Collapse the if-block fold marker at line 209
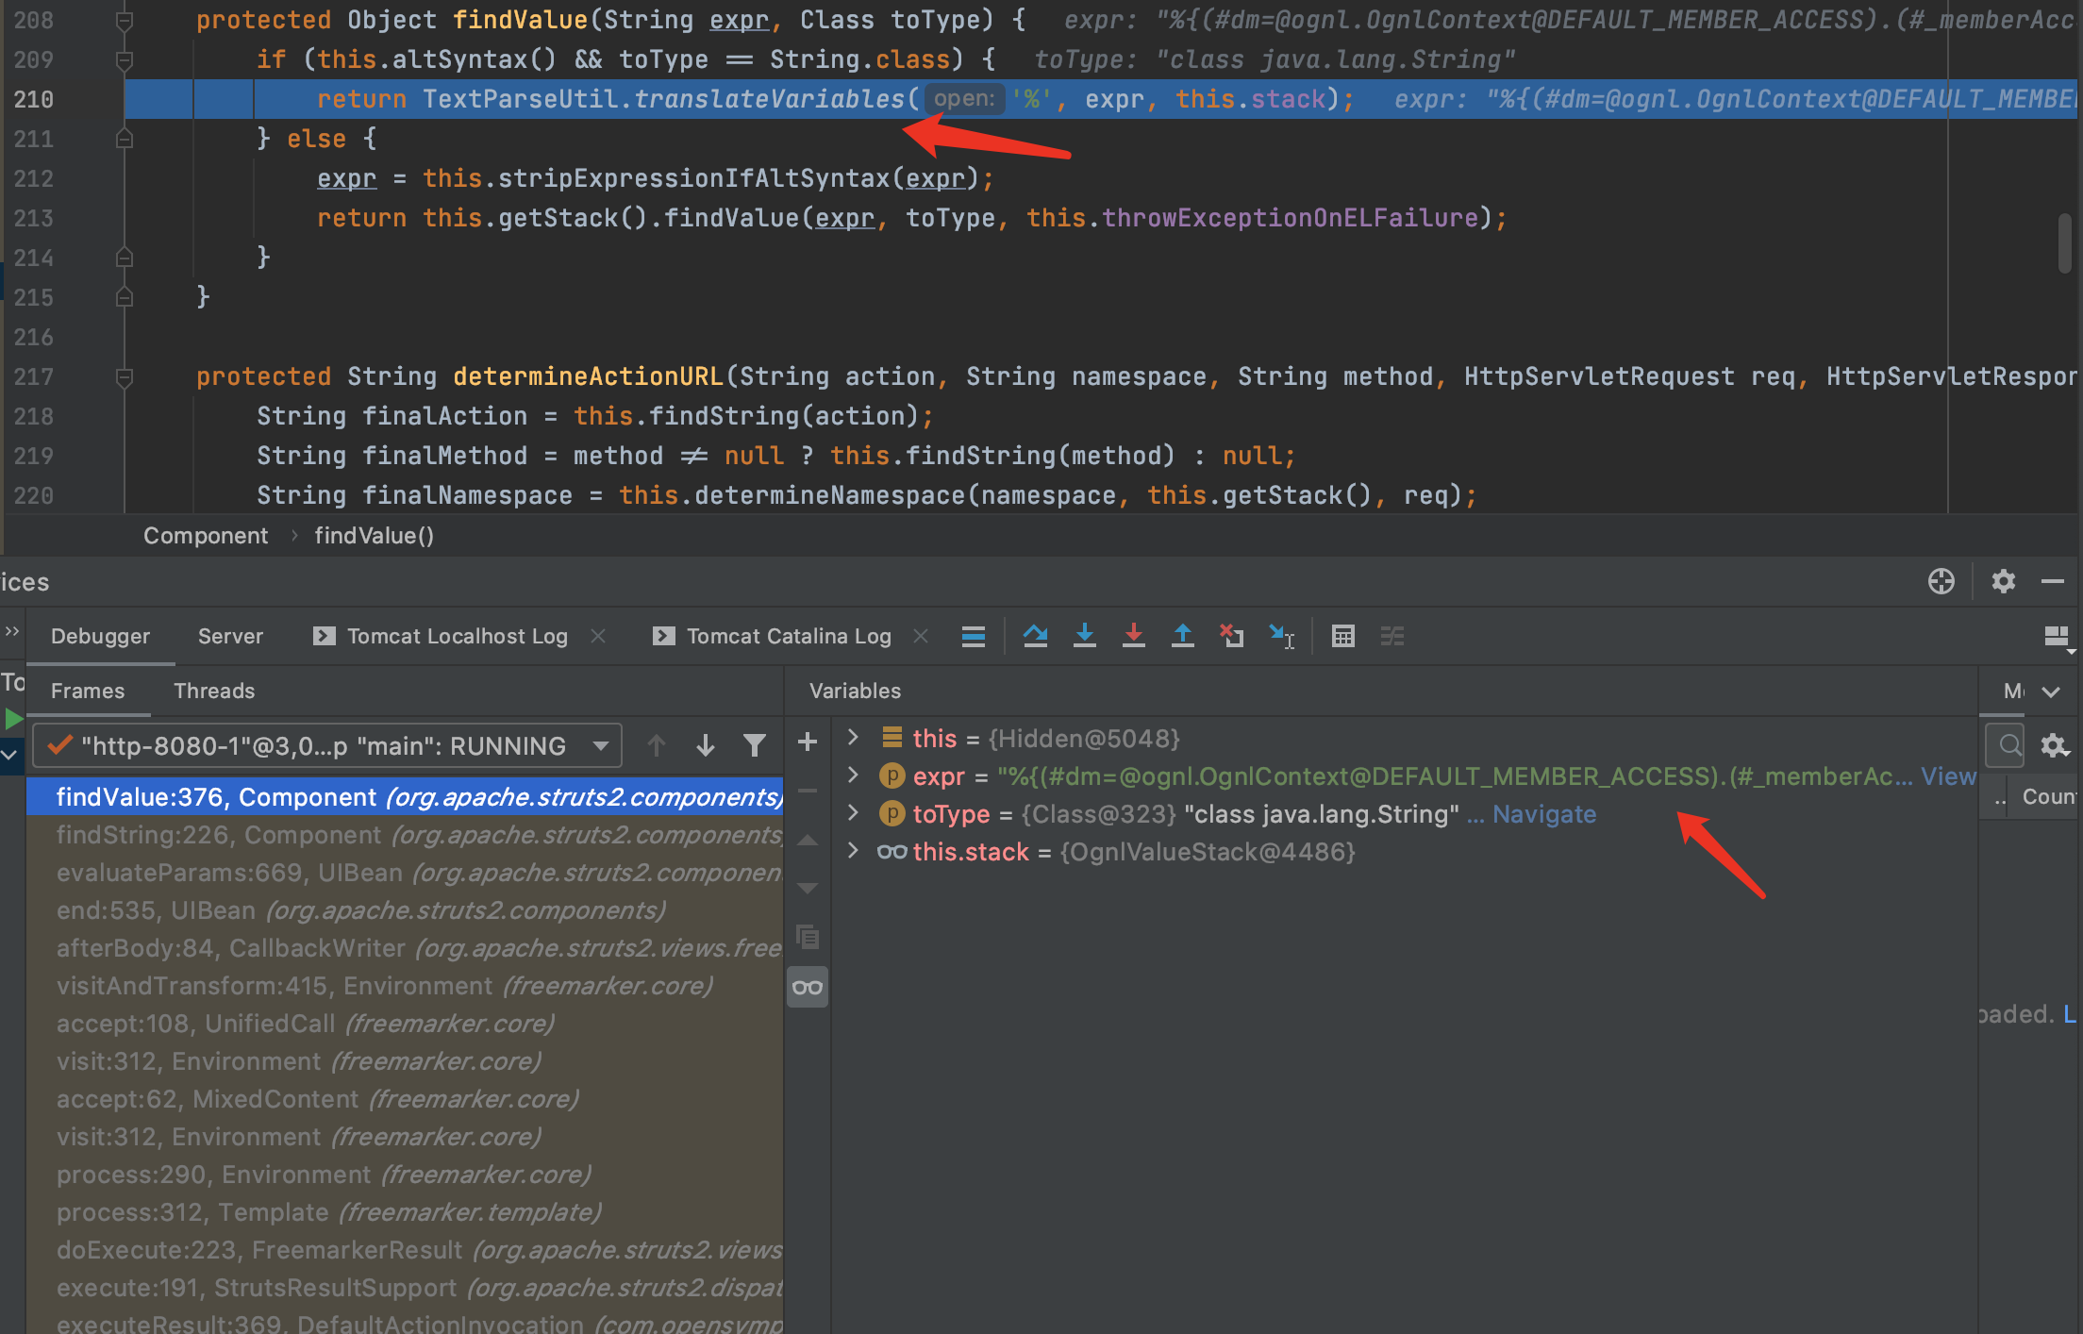This screenshot has width=2083, height=1334. click(x=124, y=60)
